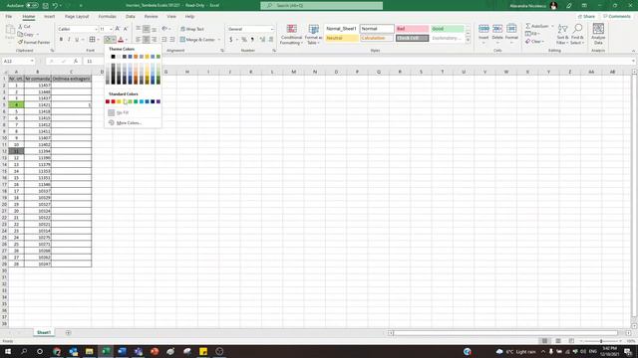Click the Fill Color paint bucket
This screenshot has width=638, height=358.
tap(108, 40)
